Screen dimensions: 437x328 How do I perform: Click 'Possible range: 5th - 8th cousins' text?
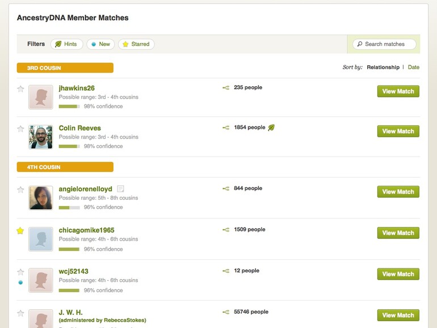coord(98,198)
